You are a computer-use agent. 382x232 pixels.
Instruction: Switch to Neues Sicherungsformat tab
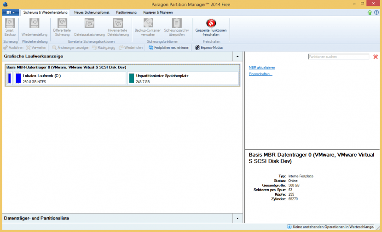click(x=92, y=12)
